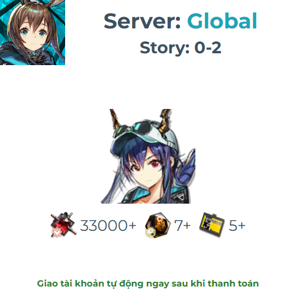Click the golden Originite Prime icon
The width and height of the screenshot is (296, 296).
click(x=157, y=225)
